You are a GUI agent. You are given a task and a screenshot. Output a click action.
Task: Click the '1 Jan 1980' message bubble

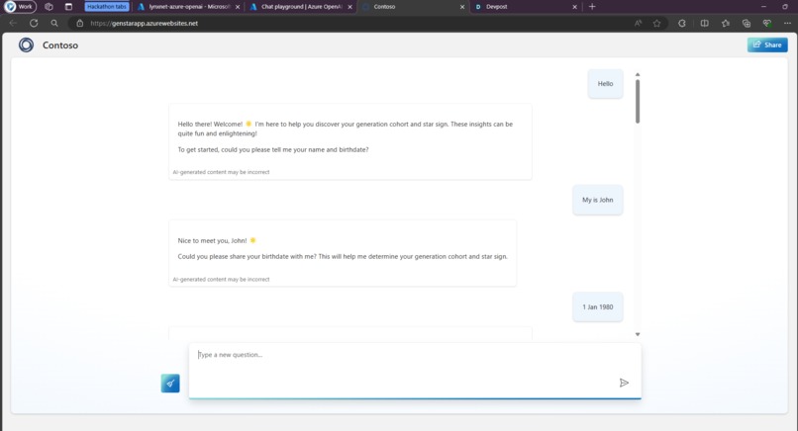pos(597,307)
